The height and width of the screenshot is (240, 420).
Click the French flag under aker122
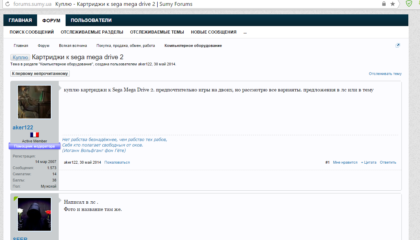click(34, 135)
